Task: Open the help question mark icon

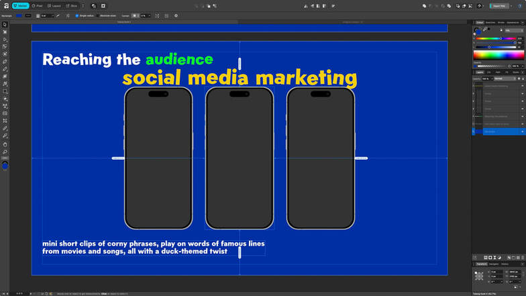Action: coord(479,5)
